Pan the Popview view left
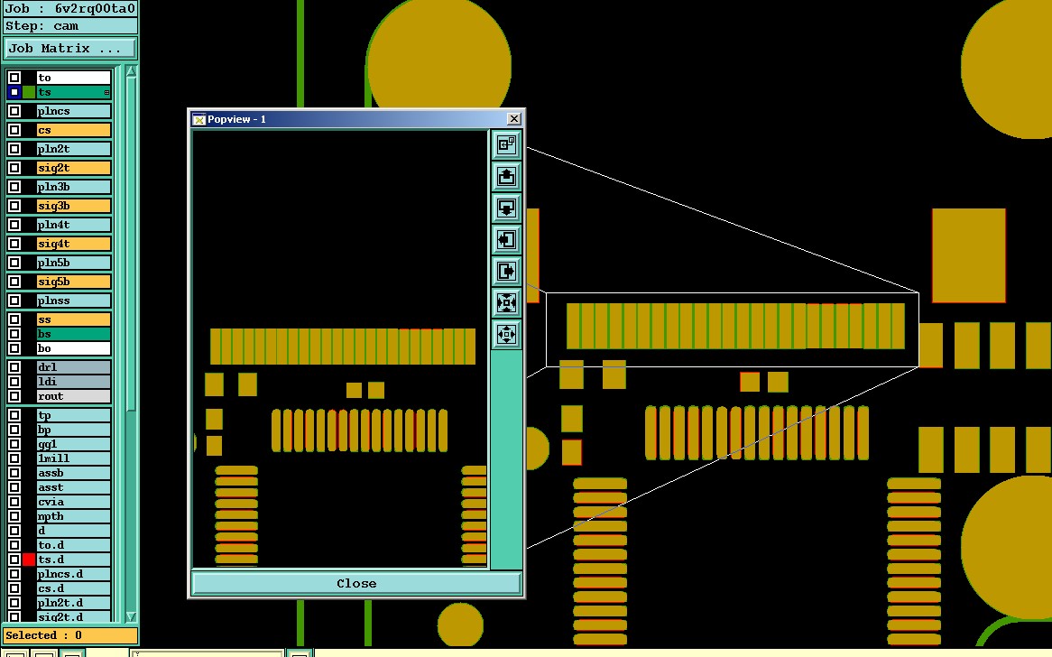1052x657 pixels. click(506, 239)
